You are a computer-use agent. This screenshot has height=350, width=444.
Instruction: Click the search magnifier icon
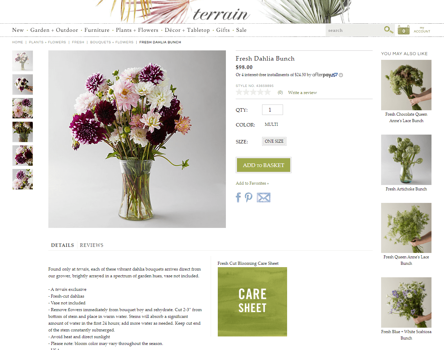coord(389,30)
